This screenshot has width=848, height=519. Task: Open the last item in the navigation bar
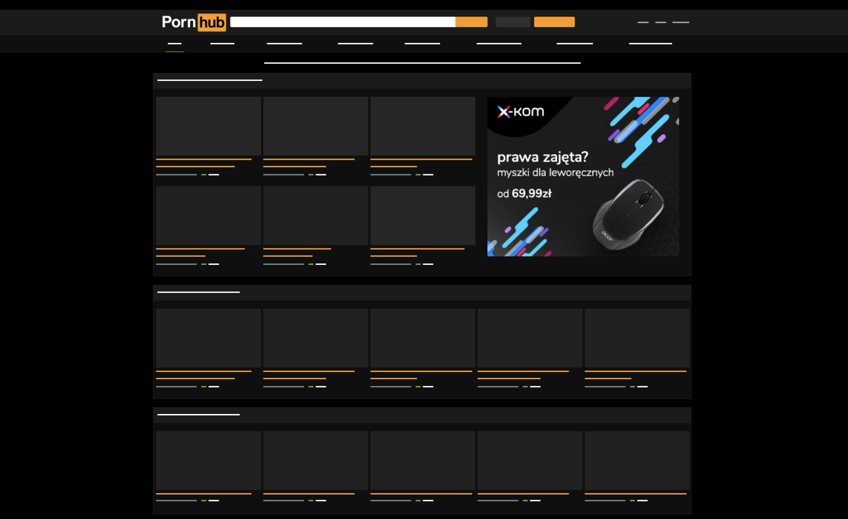click(x=650, y=44)
